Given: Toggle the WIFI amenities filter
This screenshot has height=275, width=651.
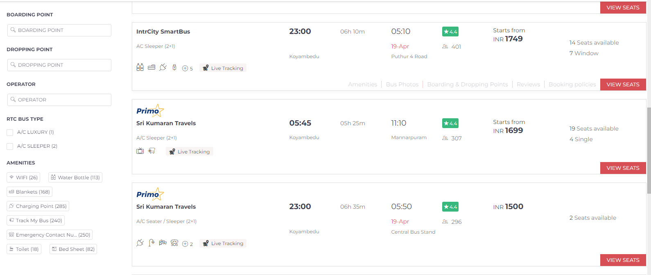Looking at the screenshot, I should (23, 177).
